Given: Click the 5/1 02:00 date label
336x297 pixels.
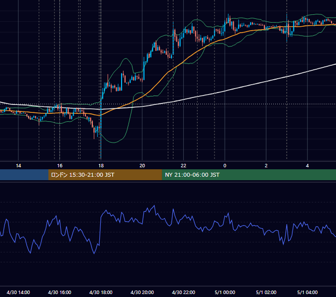Looking at the screenshot, I should tap(266, 292).
